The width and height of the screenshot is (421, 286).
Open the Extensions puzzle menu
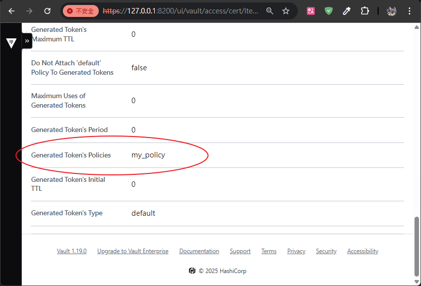pyautogui.click(x=365, y=10)
